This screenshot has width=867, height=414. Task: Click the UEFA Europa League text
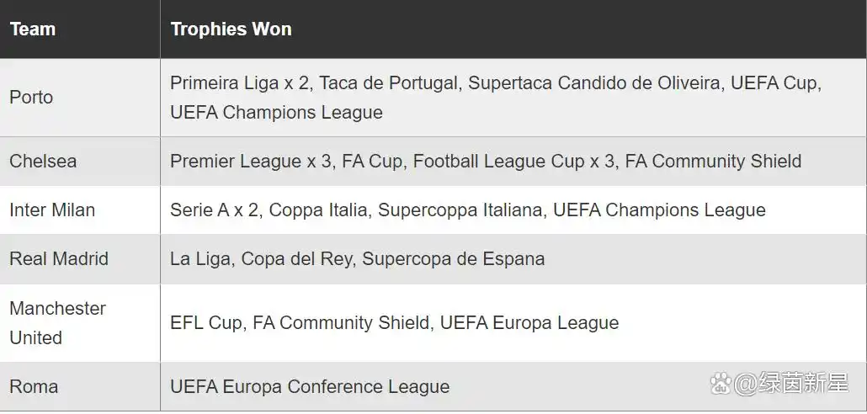pyautogui.click(x=529, y=323)
